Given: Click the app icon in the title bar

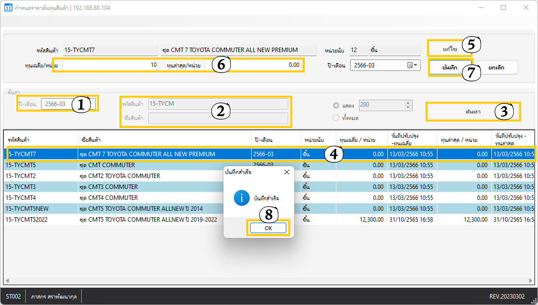Looking at the screenshot, I should pos(8,8).
